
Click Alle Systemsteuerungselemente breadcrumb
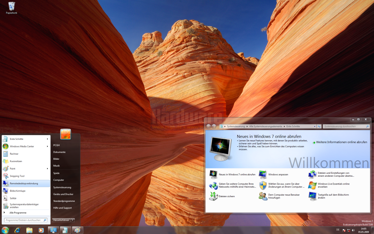266,126
